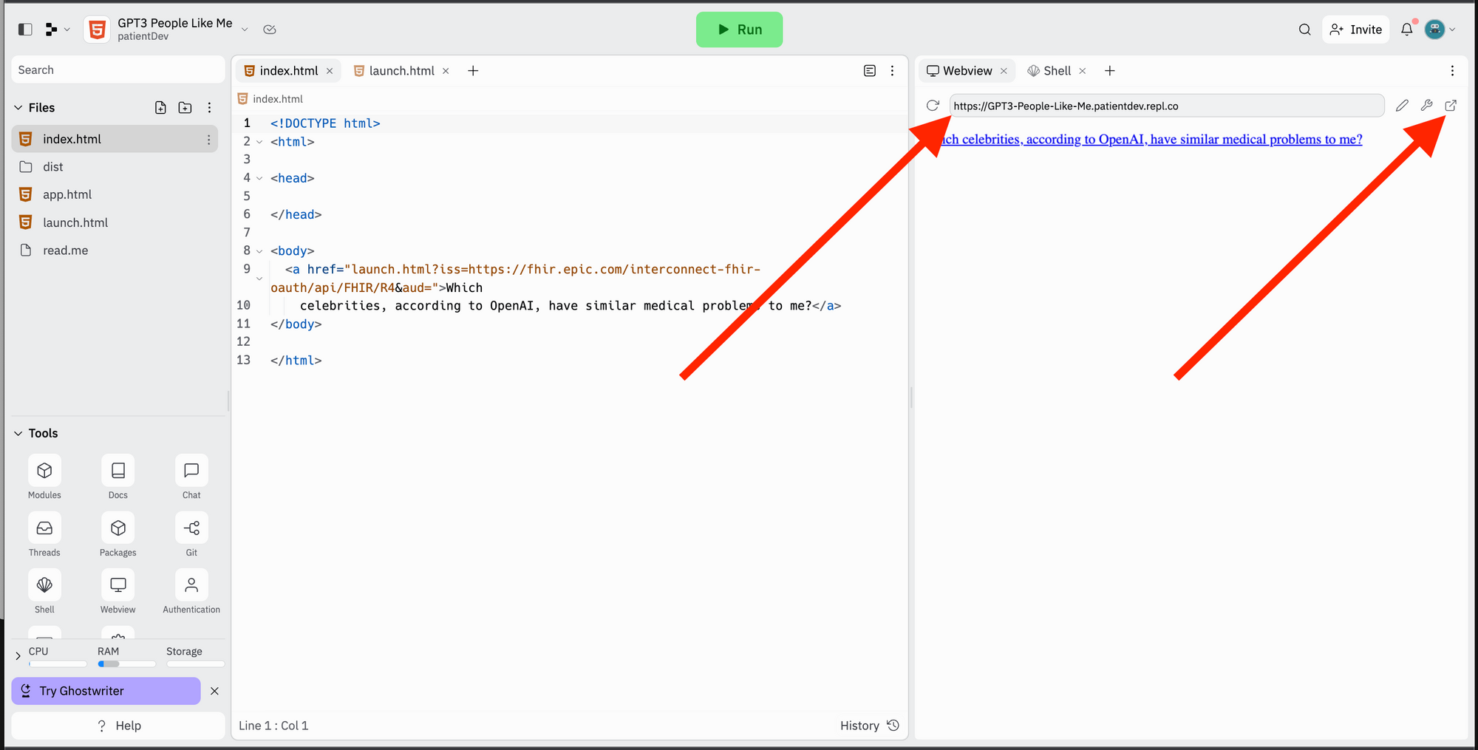This screenshot has height=750, width=1478.
Task: Reload the webview page
Action: tap(933, 106)
